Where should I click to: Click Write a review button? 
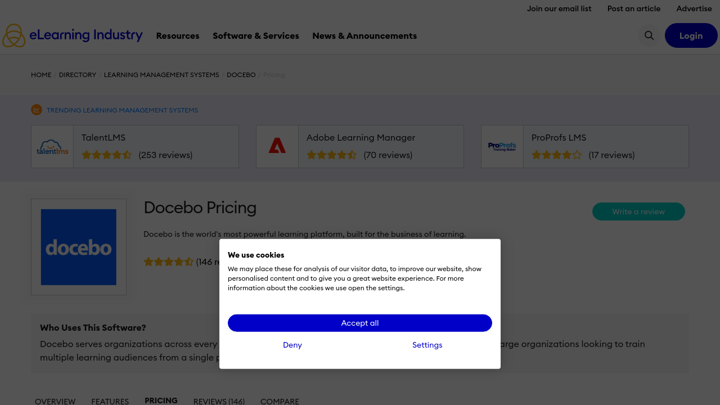tap(638, 211)
